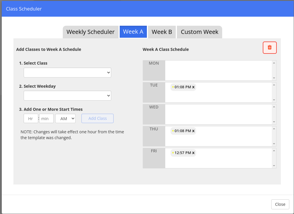294x214 pixels.
Task: Open the Select Class dropdown
Action: tap(67, 73)
